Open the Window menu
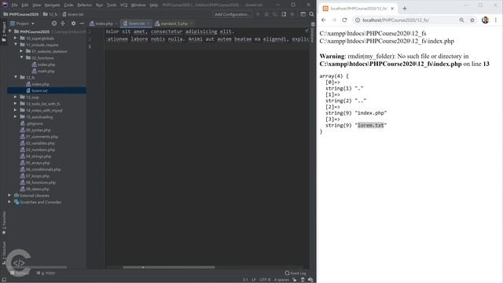This screenshot has width=503, height=283. click(138, 6)
